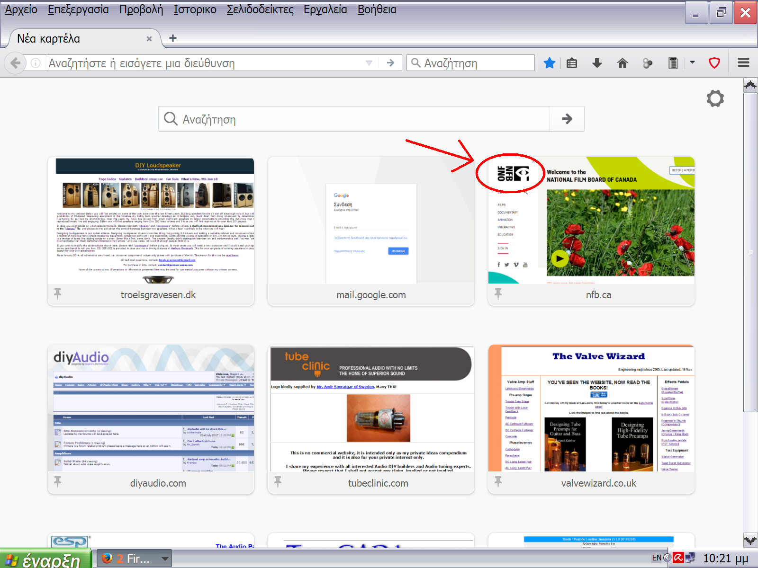This screenshot has width=758, height=568.
Task: Click the 10:21 μμ clock
Action: tap(726, 559)
